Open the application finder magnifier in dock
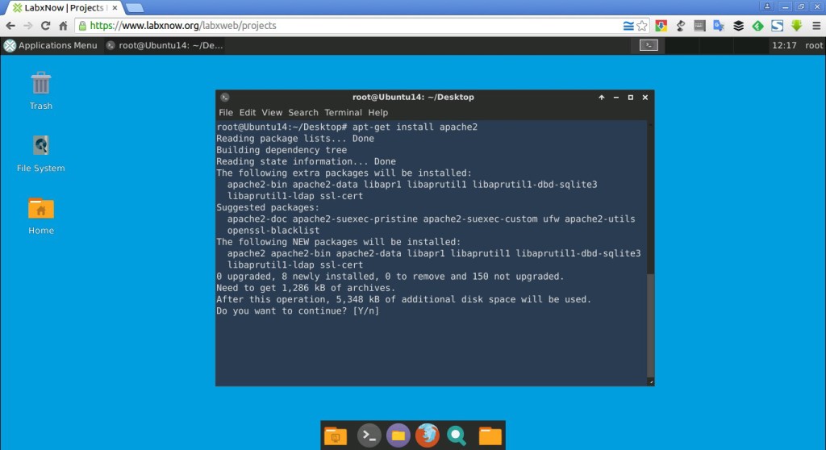This screenshot has width=826, height=450. pyautogui.click(x=457, y=435)
